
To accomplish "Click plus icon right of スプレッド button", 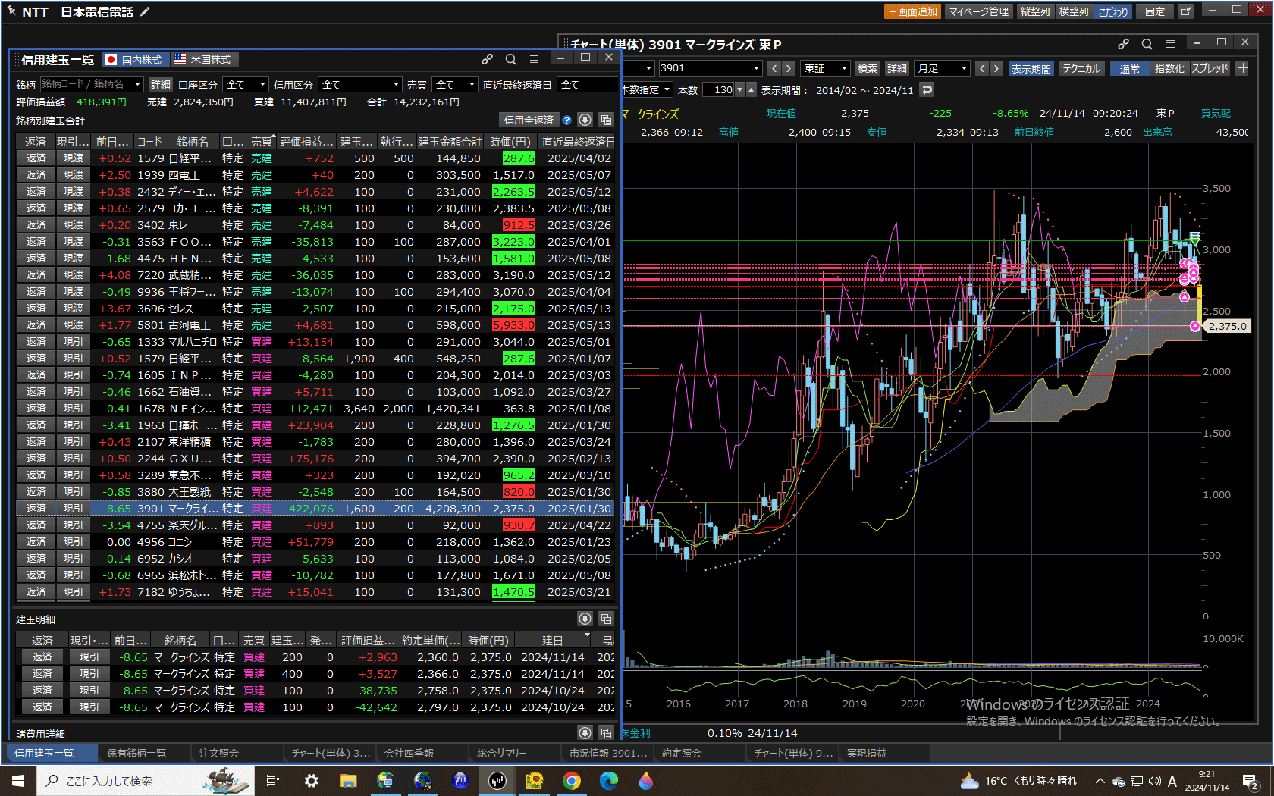I will (1242, 68).
